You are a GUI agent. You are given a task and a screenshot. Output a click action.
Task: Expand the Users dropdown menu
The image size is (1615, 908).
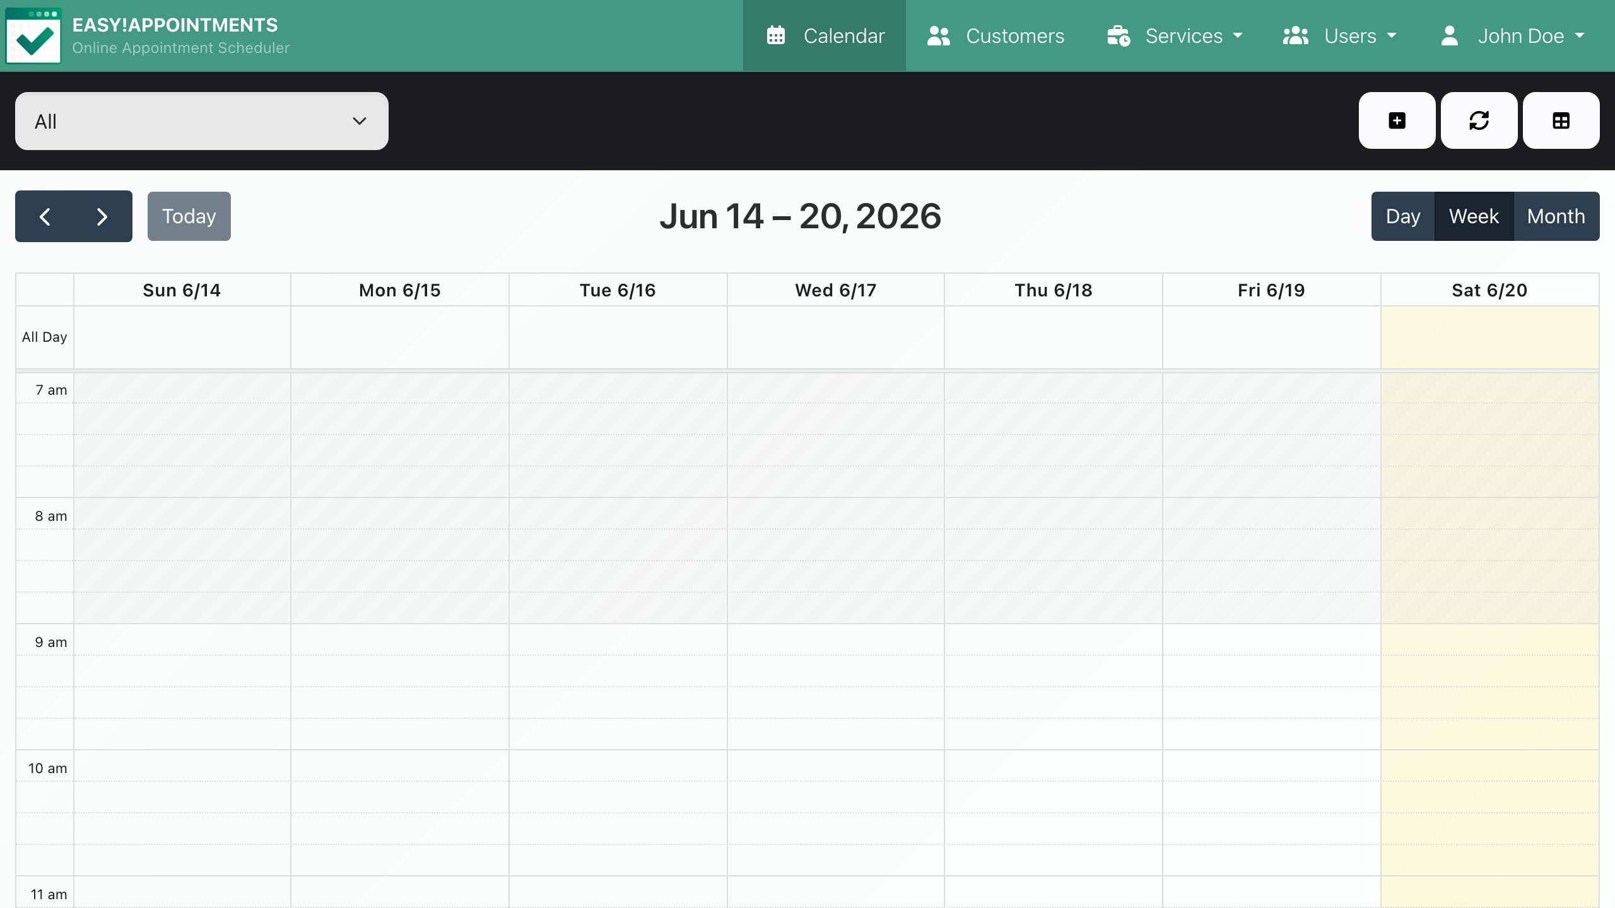[x=1340, y=36]
